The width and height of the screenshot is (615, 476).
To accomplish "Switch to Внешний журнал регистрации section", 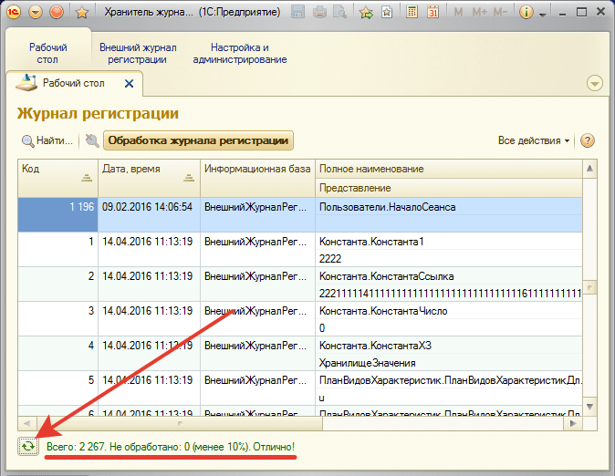I will tap(137, 53).
